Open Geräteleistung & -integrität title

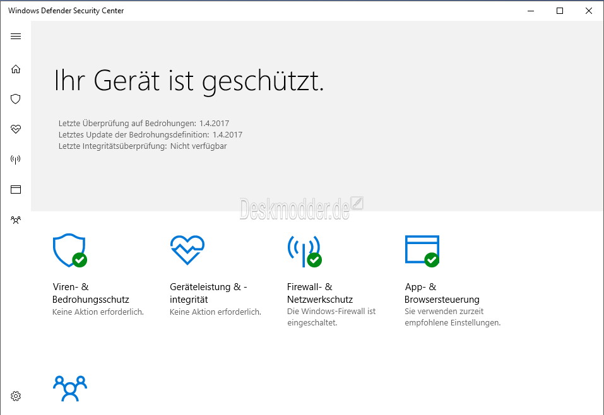pyautogui.click(x=208, y=293)
